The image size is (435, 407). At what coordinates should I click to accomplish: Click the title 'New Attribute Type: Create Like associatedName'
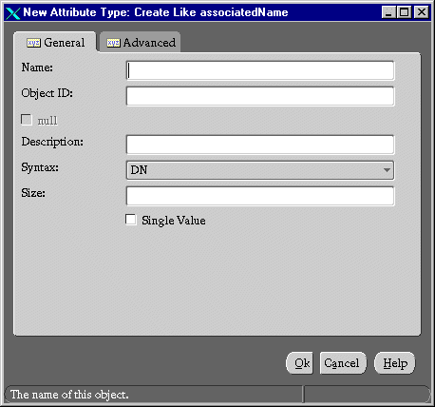coord(156,12)
